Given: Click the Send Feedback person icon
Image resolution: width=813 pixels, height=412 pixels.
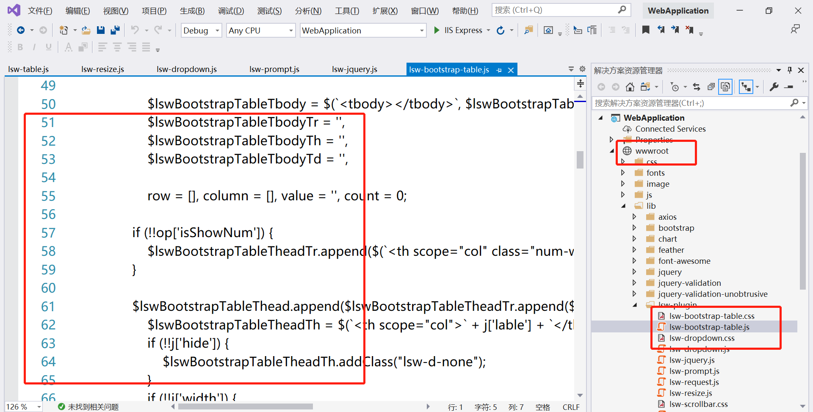Looking at the screenshot, I should [x=795, y=29].
